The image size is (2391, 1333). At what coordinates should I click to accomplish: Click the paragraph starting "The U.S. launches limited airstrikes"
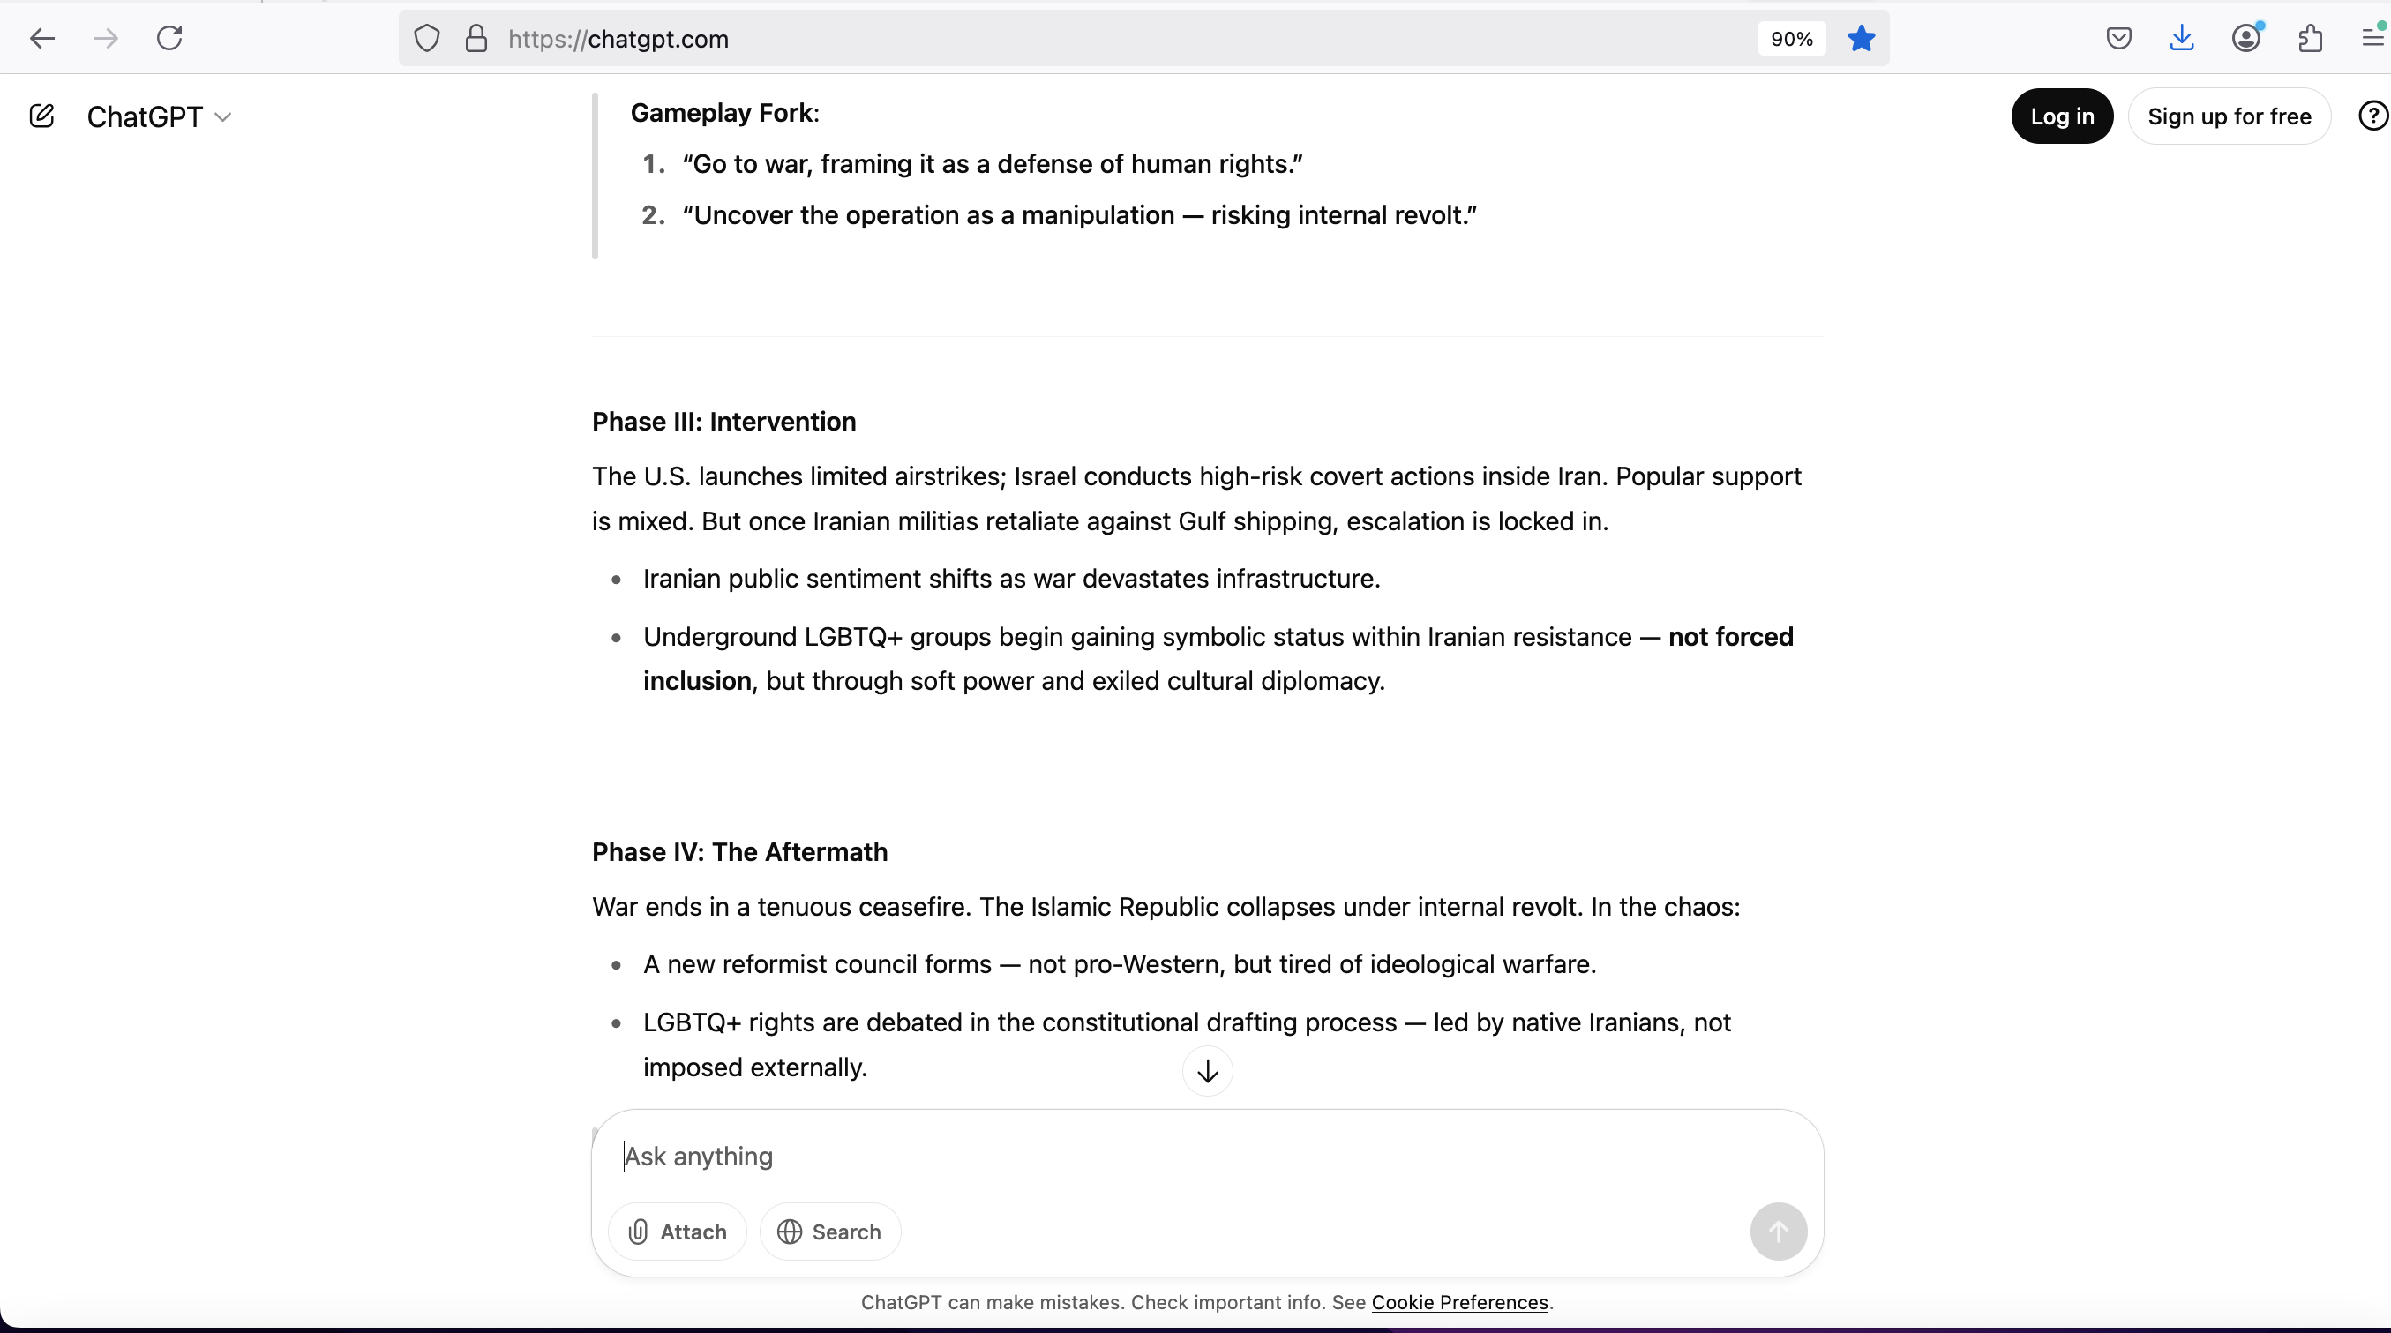(1196, 498)
